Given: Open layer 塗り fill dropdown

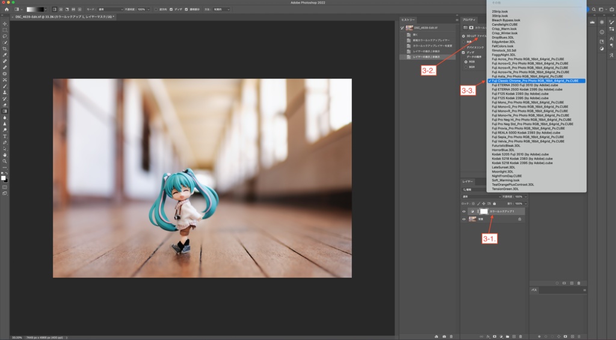Looking at the screenshot, I should click(x=526, y=204).
